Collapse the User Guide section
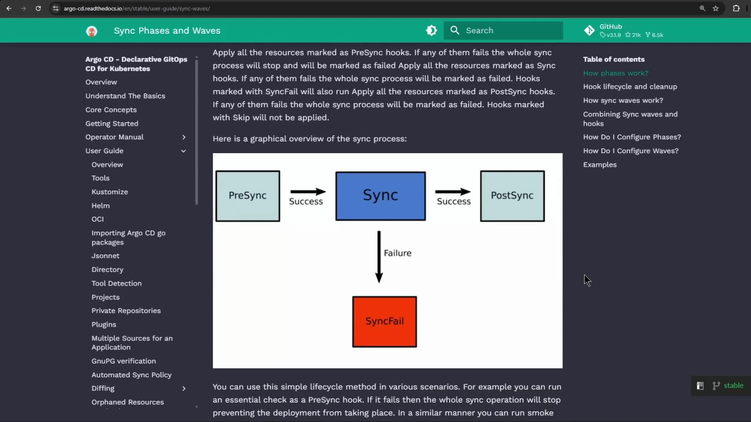 click(x=183, y=151)
